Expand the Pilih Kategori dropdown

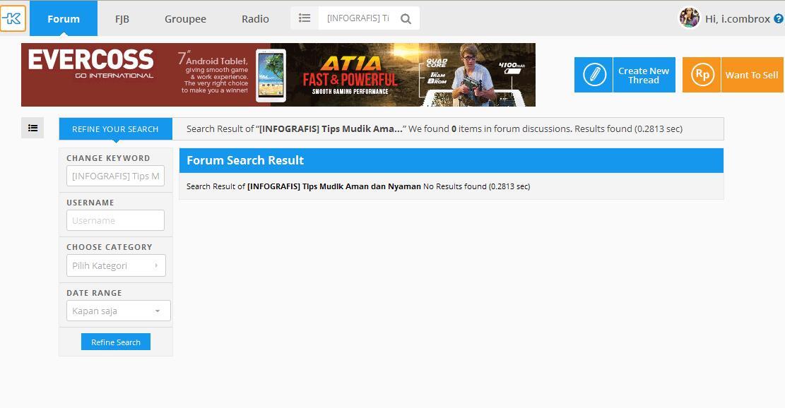coord(116,265)
